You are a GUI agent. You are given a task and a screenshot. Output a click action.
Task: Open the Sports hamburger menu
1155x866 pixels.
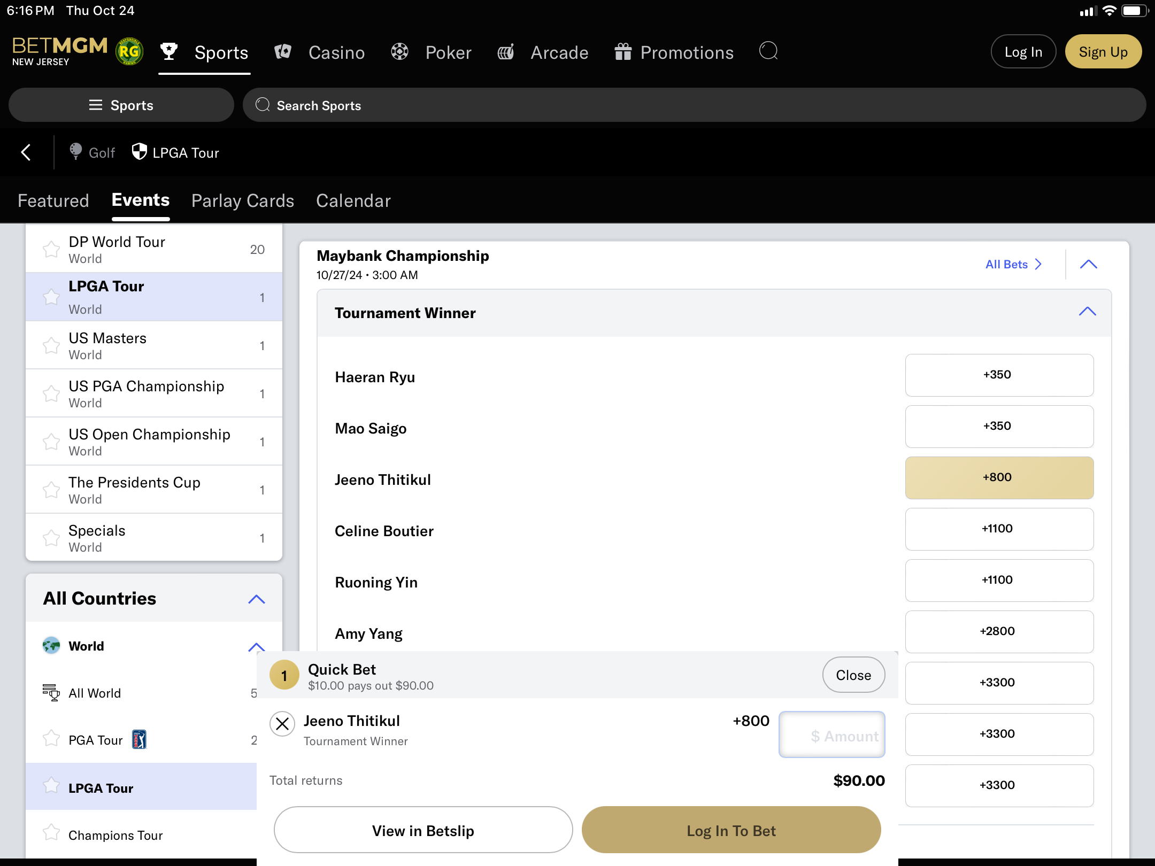tap(121, 105)
